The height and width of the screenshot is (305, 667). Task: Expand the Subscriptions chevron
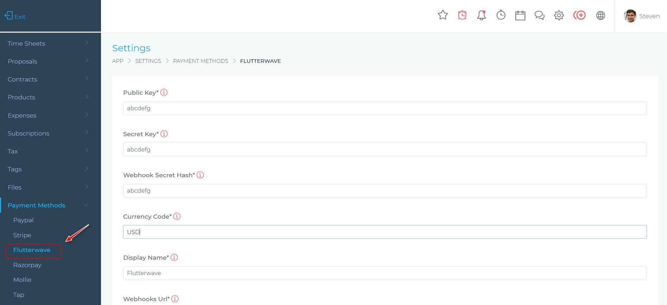coord(87,132)
